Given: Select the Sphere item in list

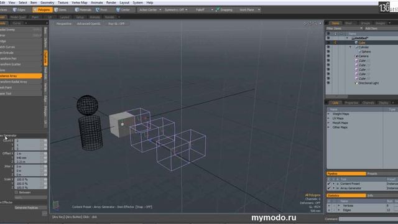Looking at the screenshot, I should click(x=366, y=52).
